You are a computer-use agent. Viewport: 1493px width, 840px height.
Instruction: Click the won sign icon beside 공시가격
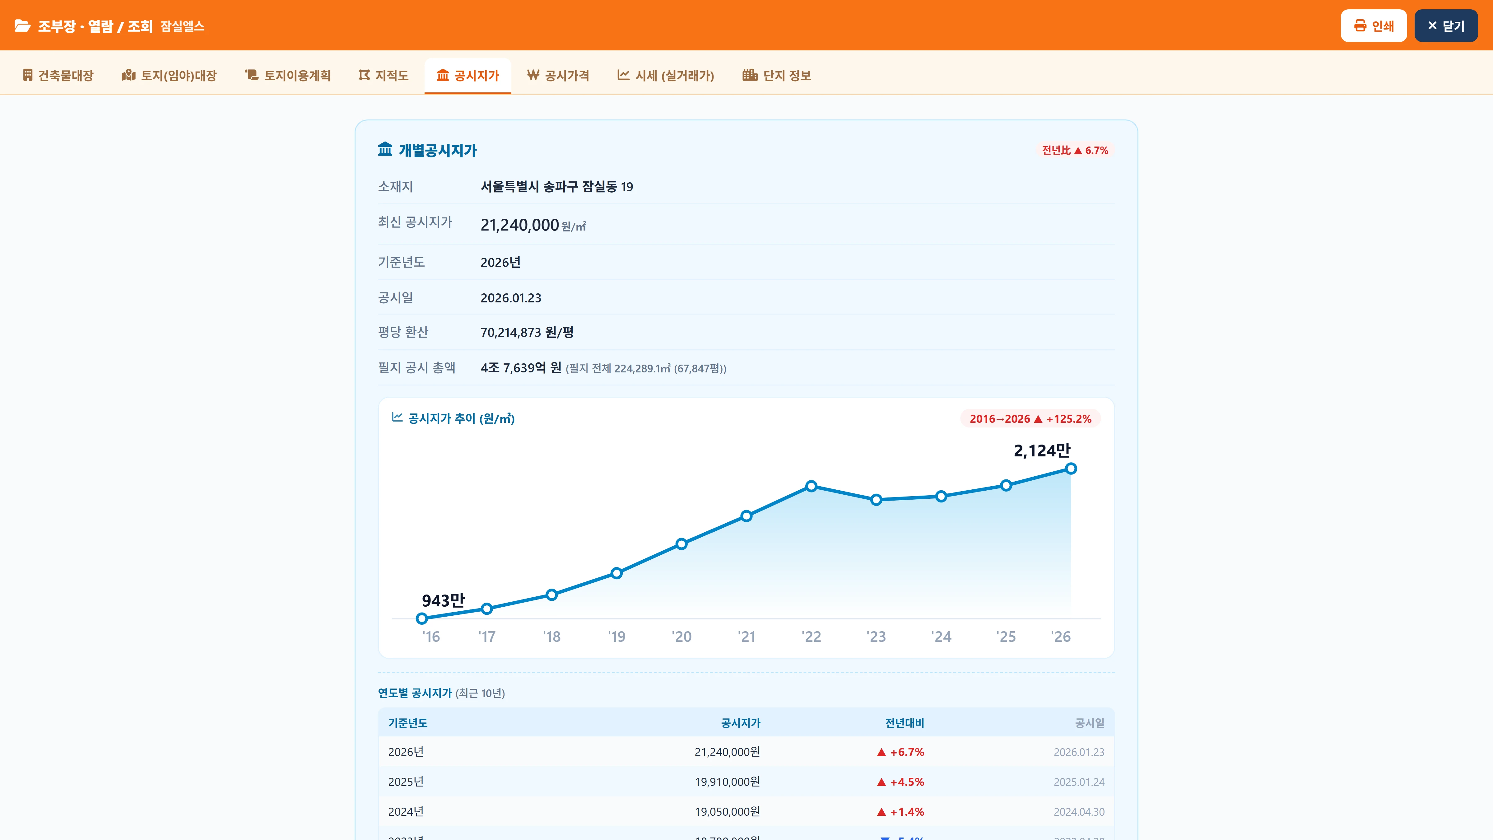point(533,75)
